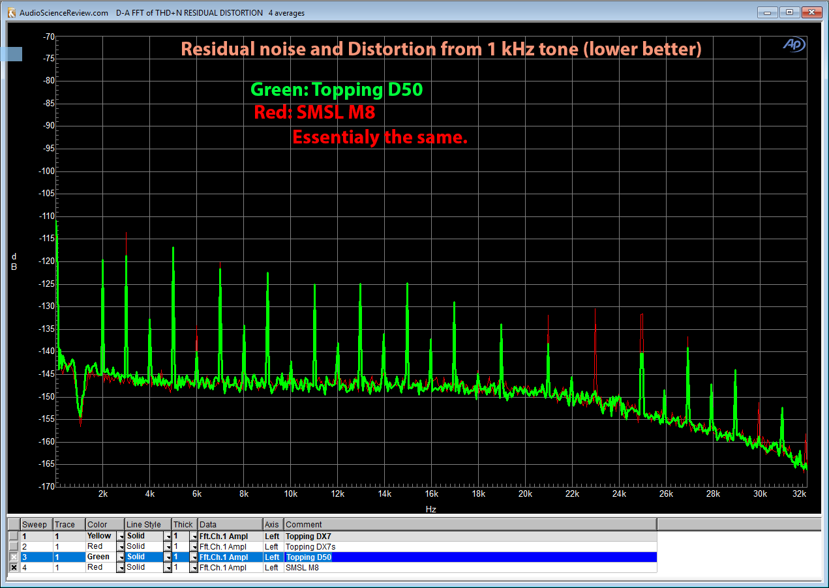Expand Line Style dropdown for Topping DX7

click(168, 536)
